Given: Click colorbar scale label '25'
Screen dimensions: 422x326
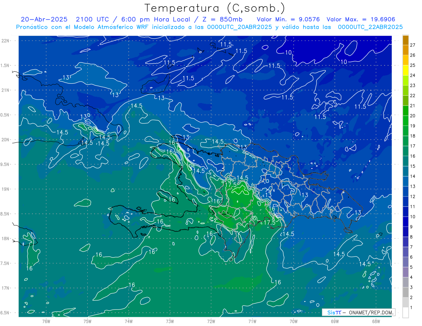Looking at the screenshot, I should [x=413, y=65].
